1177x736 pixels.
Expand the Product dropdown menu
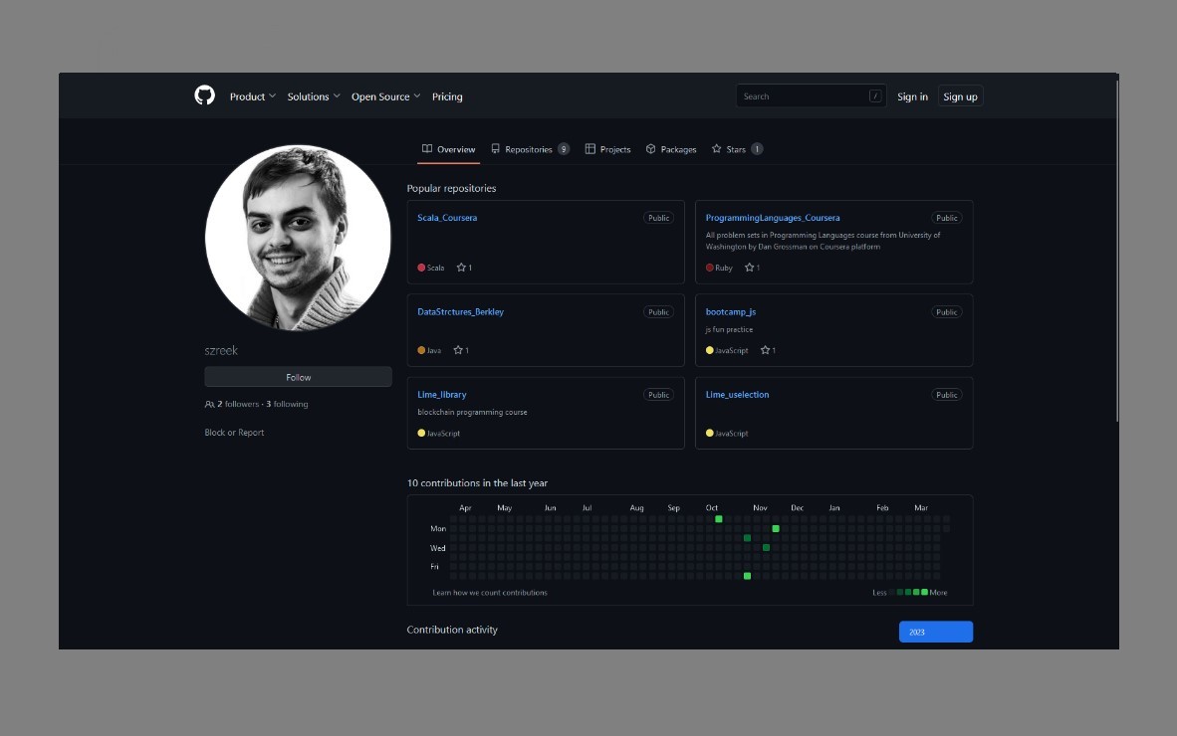tap(252, 96)
